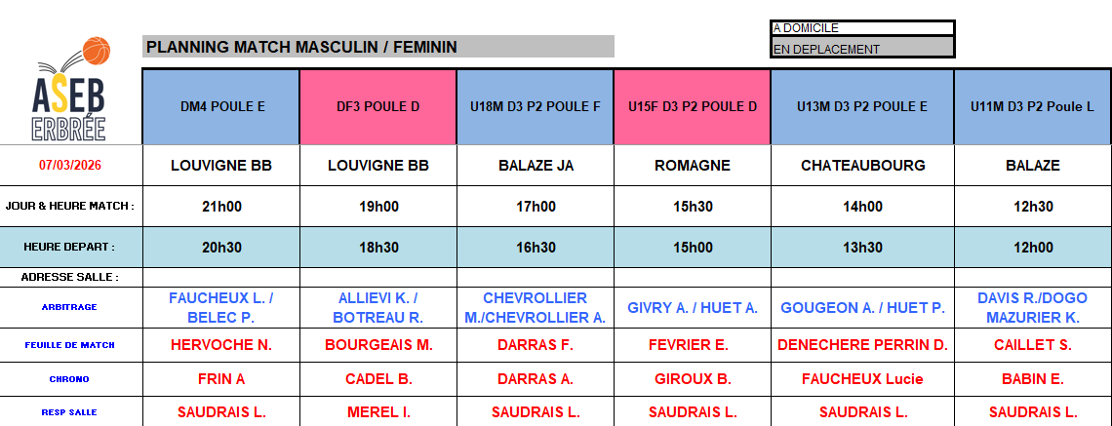Select the CHATEAUBOURG opponent cell
Image resolution: width=1112 pixels, height=426 pixels.
point(862,166)
